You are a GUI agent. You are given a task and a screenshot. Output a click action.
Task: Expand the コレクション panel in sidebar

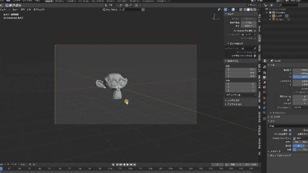click(x=232, y=100)
